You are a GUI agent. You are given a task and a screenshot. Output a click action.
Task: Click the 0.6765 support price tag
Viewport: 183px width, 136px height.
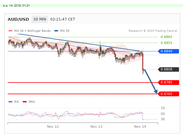point(168,94)
